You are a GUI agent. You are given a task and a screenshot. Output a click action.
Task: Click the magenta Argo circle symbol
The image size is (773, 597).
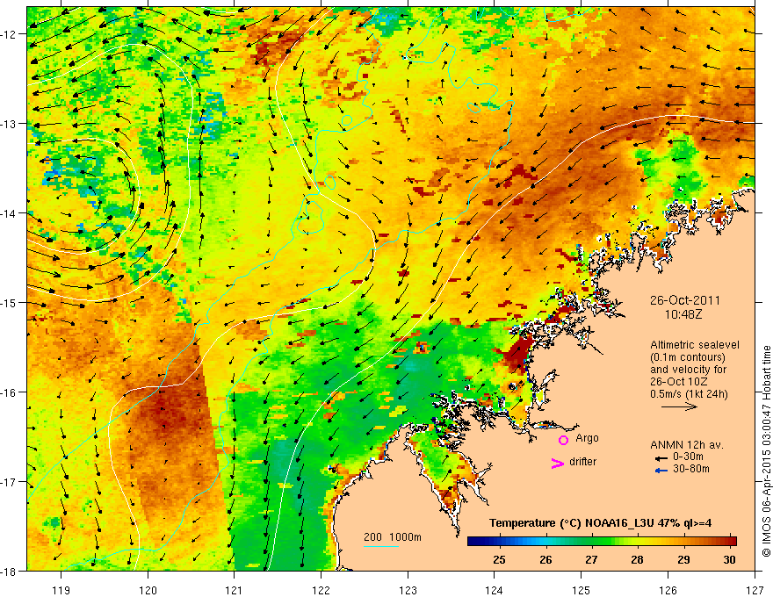click(x=563, y=440)
